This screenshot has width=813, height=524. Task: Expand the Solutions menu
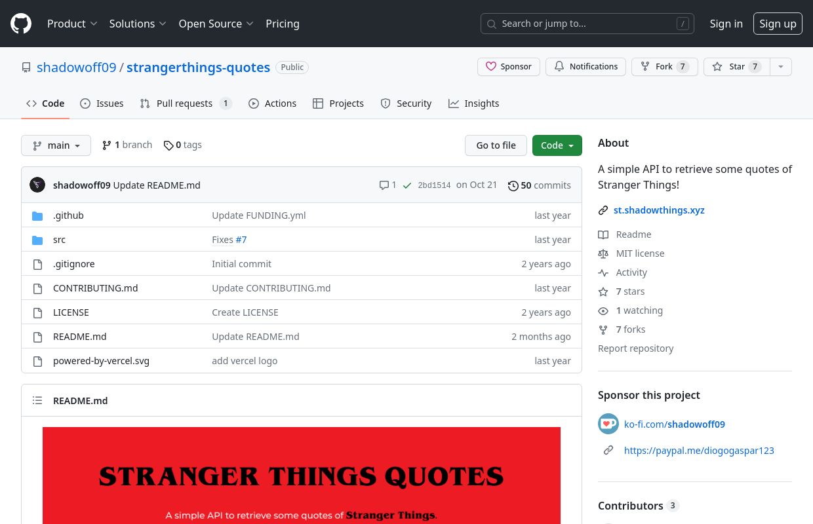click(x=138, y=24)
